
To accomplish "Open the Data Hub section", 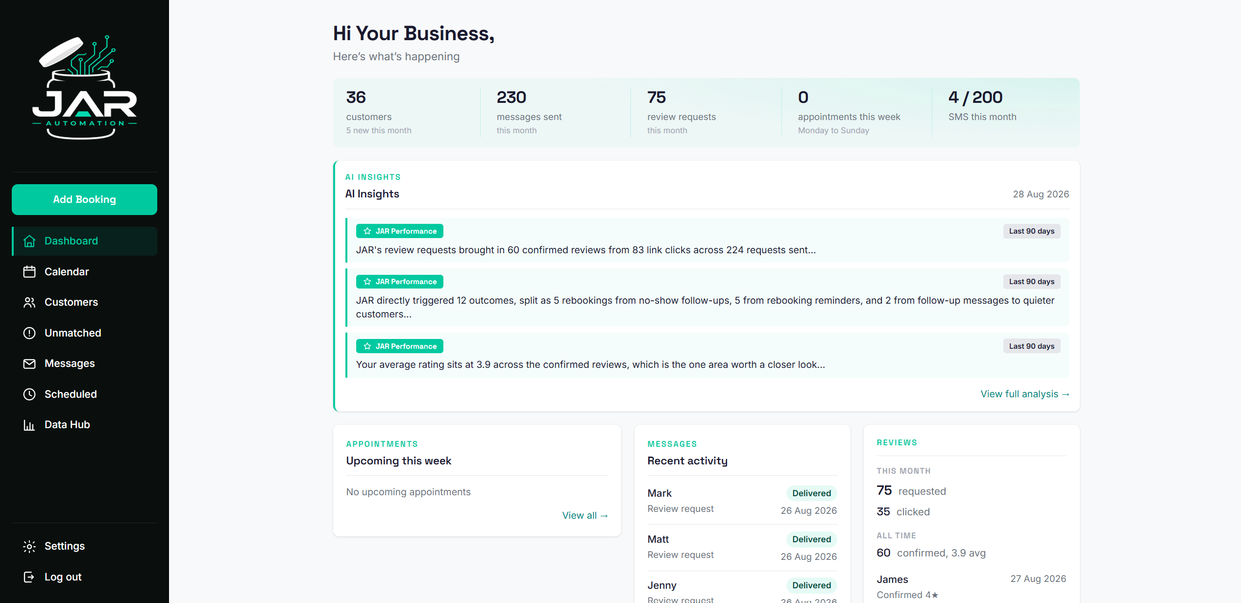I will click(x=84, y=425).
